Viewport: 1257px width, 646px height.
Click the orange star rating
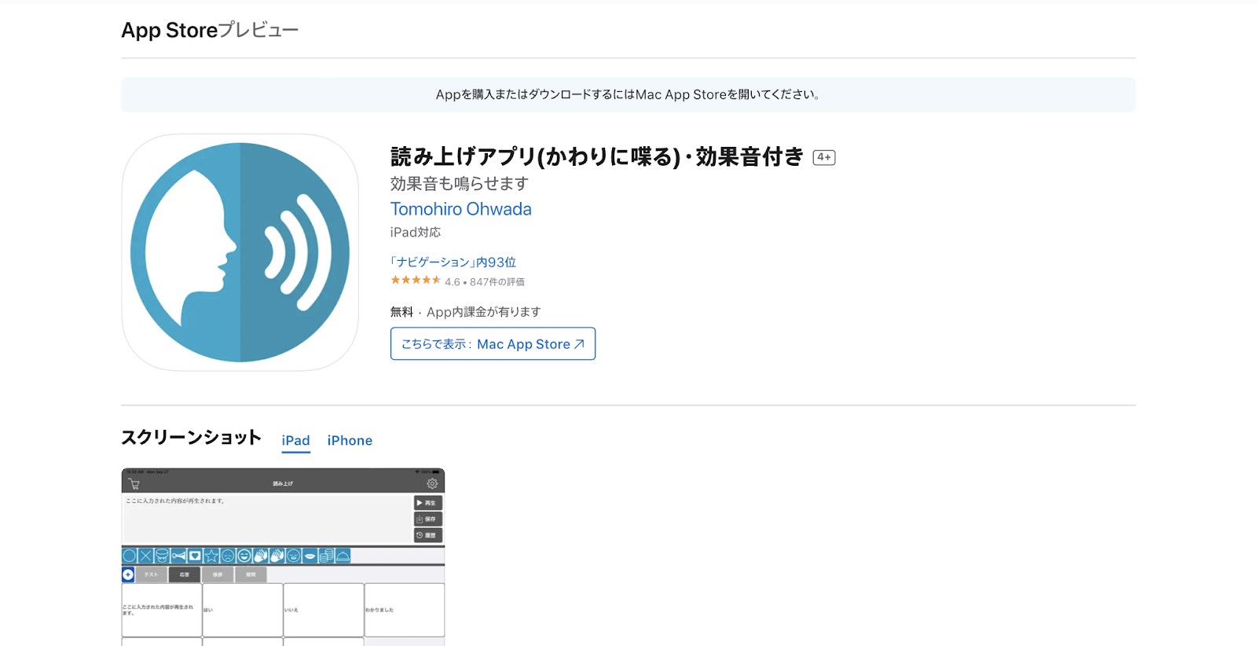pos(416,280)
